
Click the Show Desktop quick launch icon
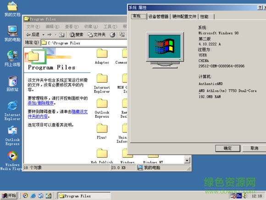click(49, 196)
